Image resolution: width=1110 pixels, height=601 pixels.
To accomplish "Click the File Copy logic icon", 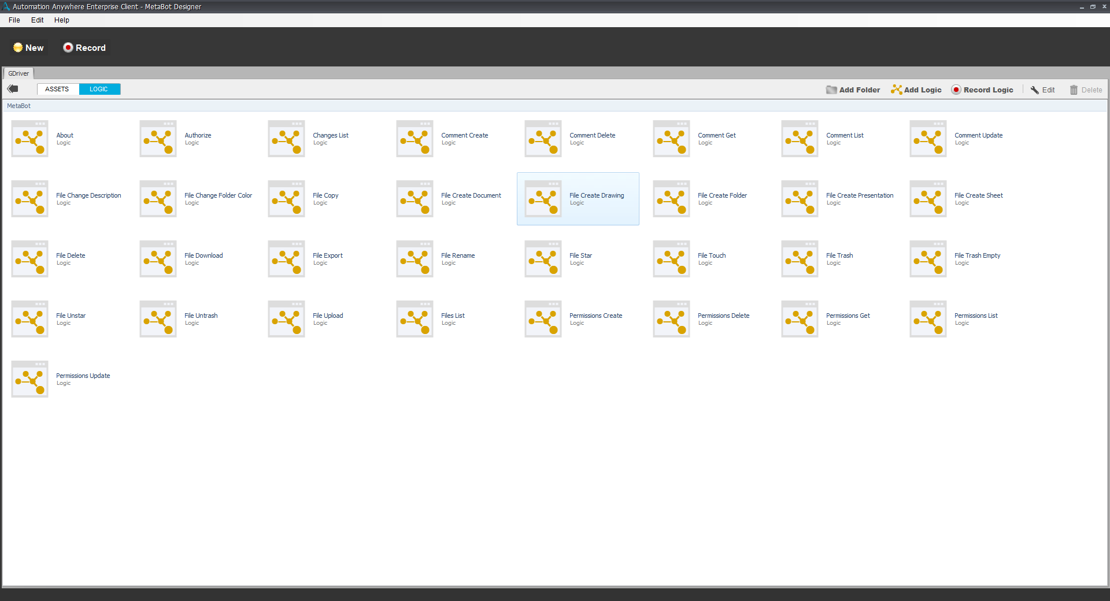I will 286,199.
